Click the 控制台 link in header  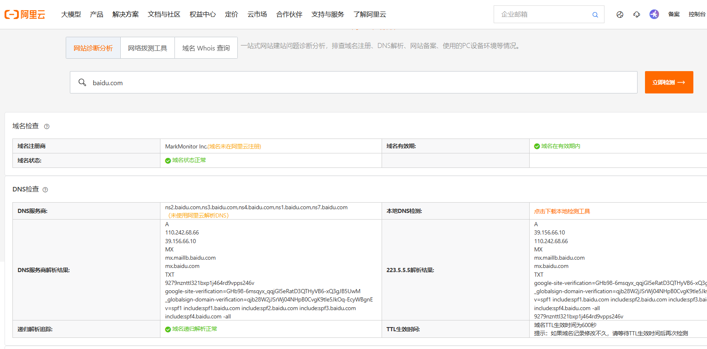pyautogui.click(x=697, y=14)
